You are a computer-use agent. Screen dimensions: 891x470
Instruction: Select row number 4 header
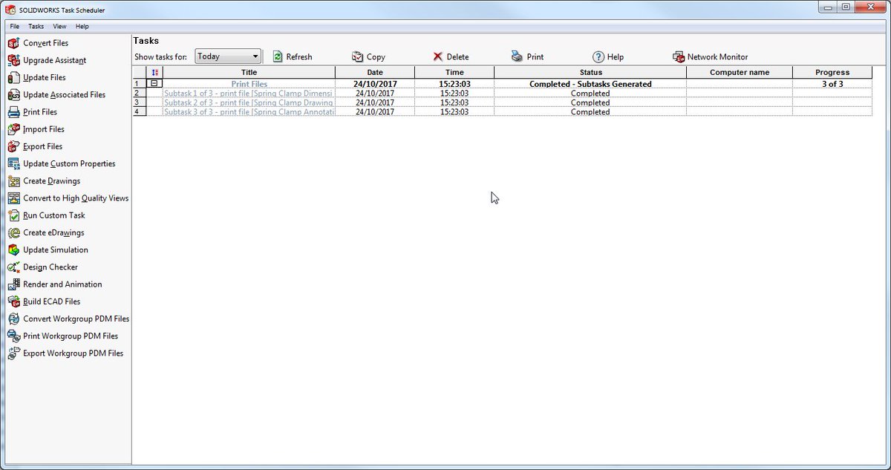140,112
